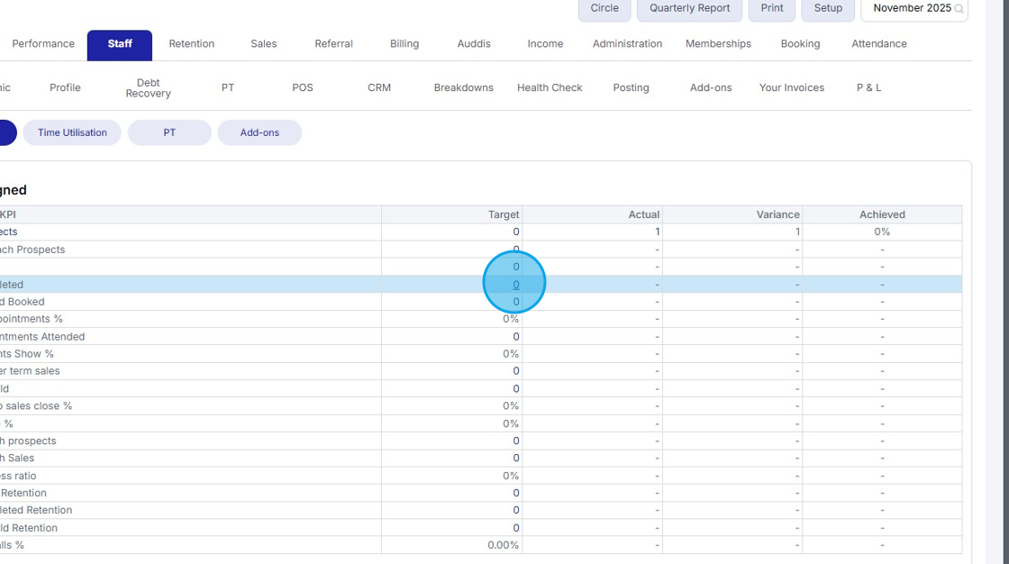1009x564 pixels.
Task: Open the underlined 0 Target link
Action: [x=514, y=284]
